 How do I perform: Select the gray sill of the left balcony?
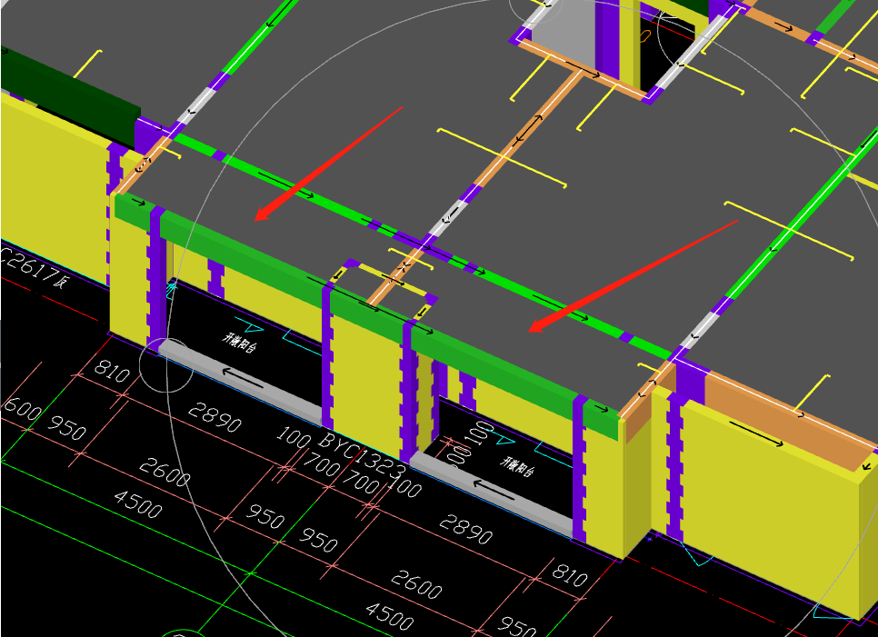pos(241,383)
